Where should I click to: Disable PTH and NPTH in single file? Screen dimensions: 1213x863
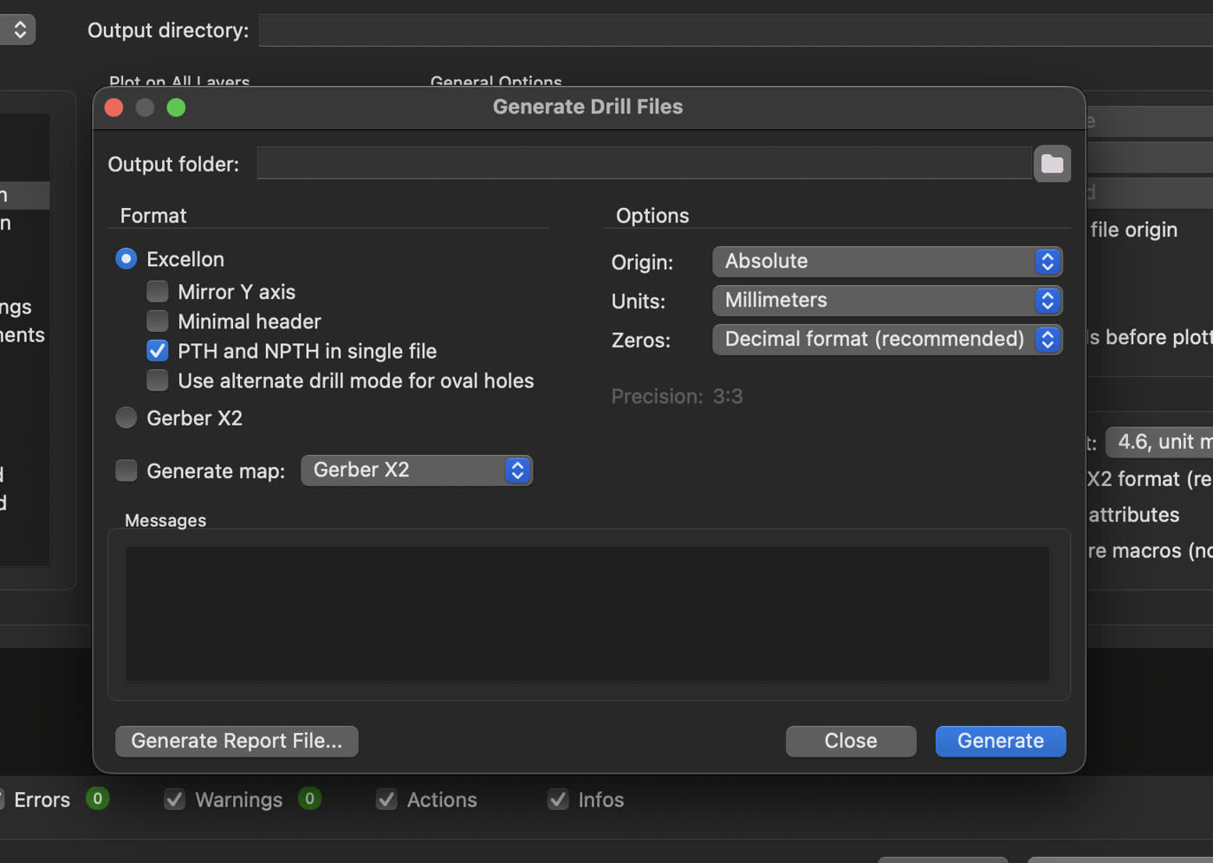(157, 350)
